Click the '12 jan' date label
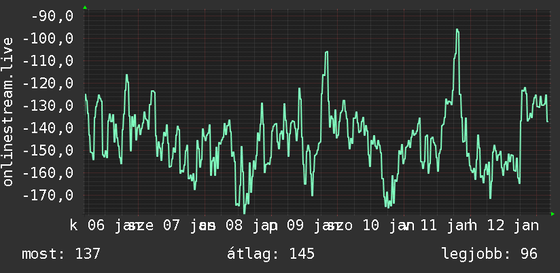Screen dimensions: 560x273 (x=513, y=226)
